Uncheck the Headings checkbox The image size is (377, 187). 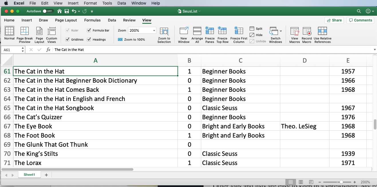(89, 39)
